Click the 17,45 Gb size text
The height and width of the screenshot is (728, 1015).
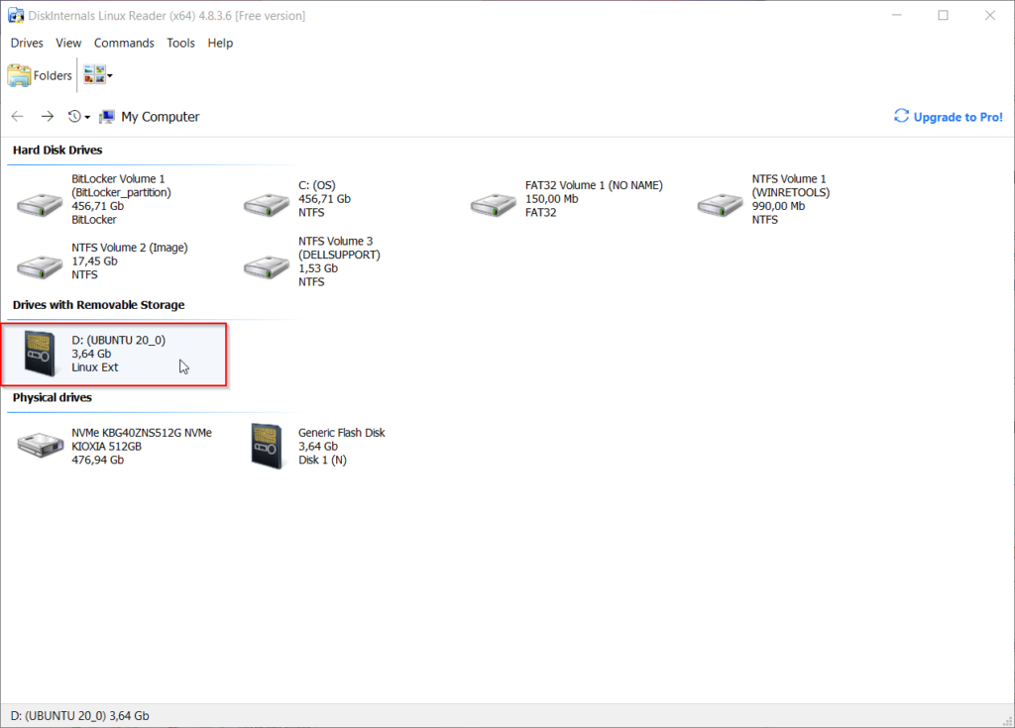94,260
